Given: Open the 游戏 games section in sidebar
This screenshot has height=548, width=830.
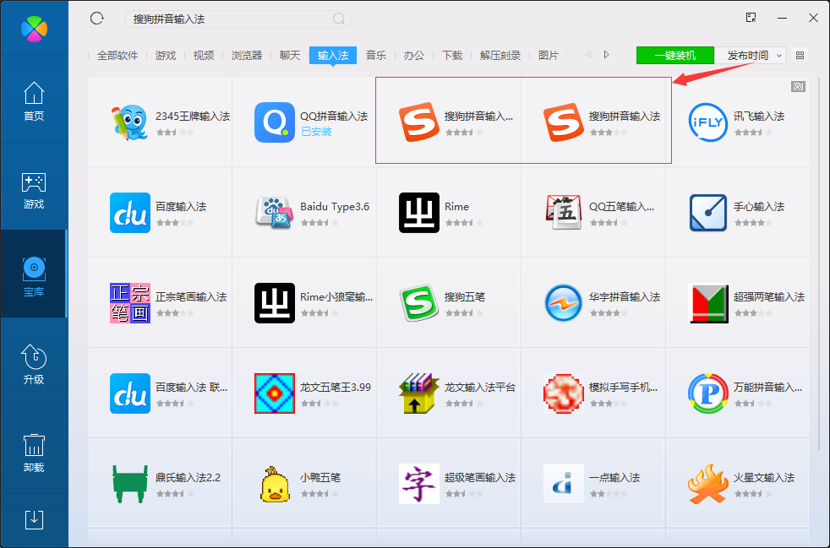Looking at the screenshot, I should click(34, 190).
